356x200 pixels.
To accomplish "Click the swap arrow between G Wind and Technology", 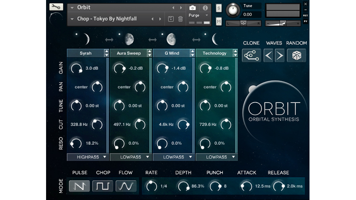I will 196,40.
